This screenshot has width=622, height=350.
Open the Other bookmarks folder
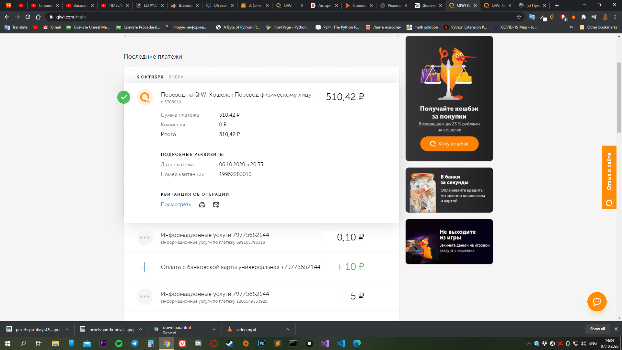point(599,27)
